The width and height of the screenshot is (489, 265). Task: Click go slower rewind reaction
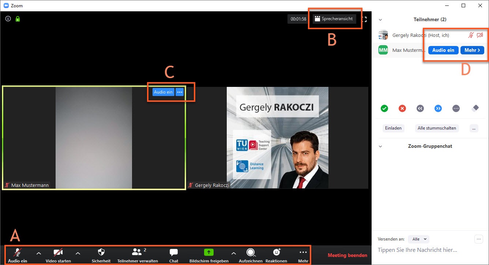click(420, 108)
